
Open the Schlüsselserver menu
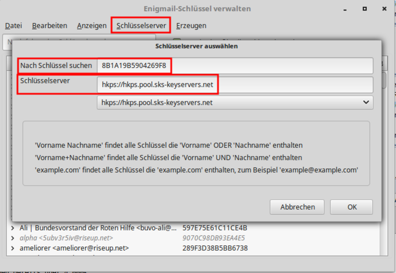point(141,26)
